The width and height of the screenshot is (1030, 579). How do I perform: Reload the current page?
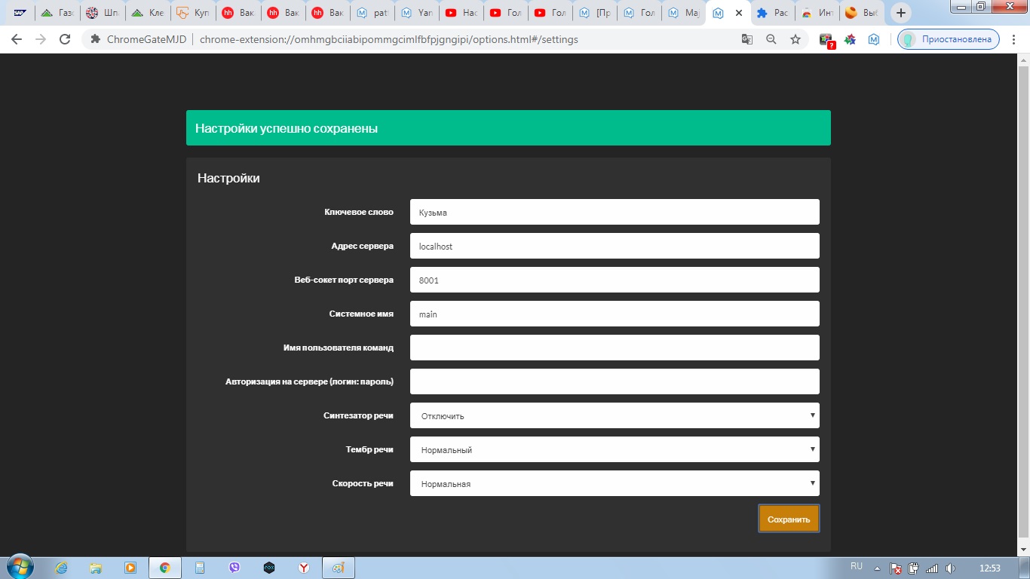(x=65, y=39)
